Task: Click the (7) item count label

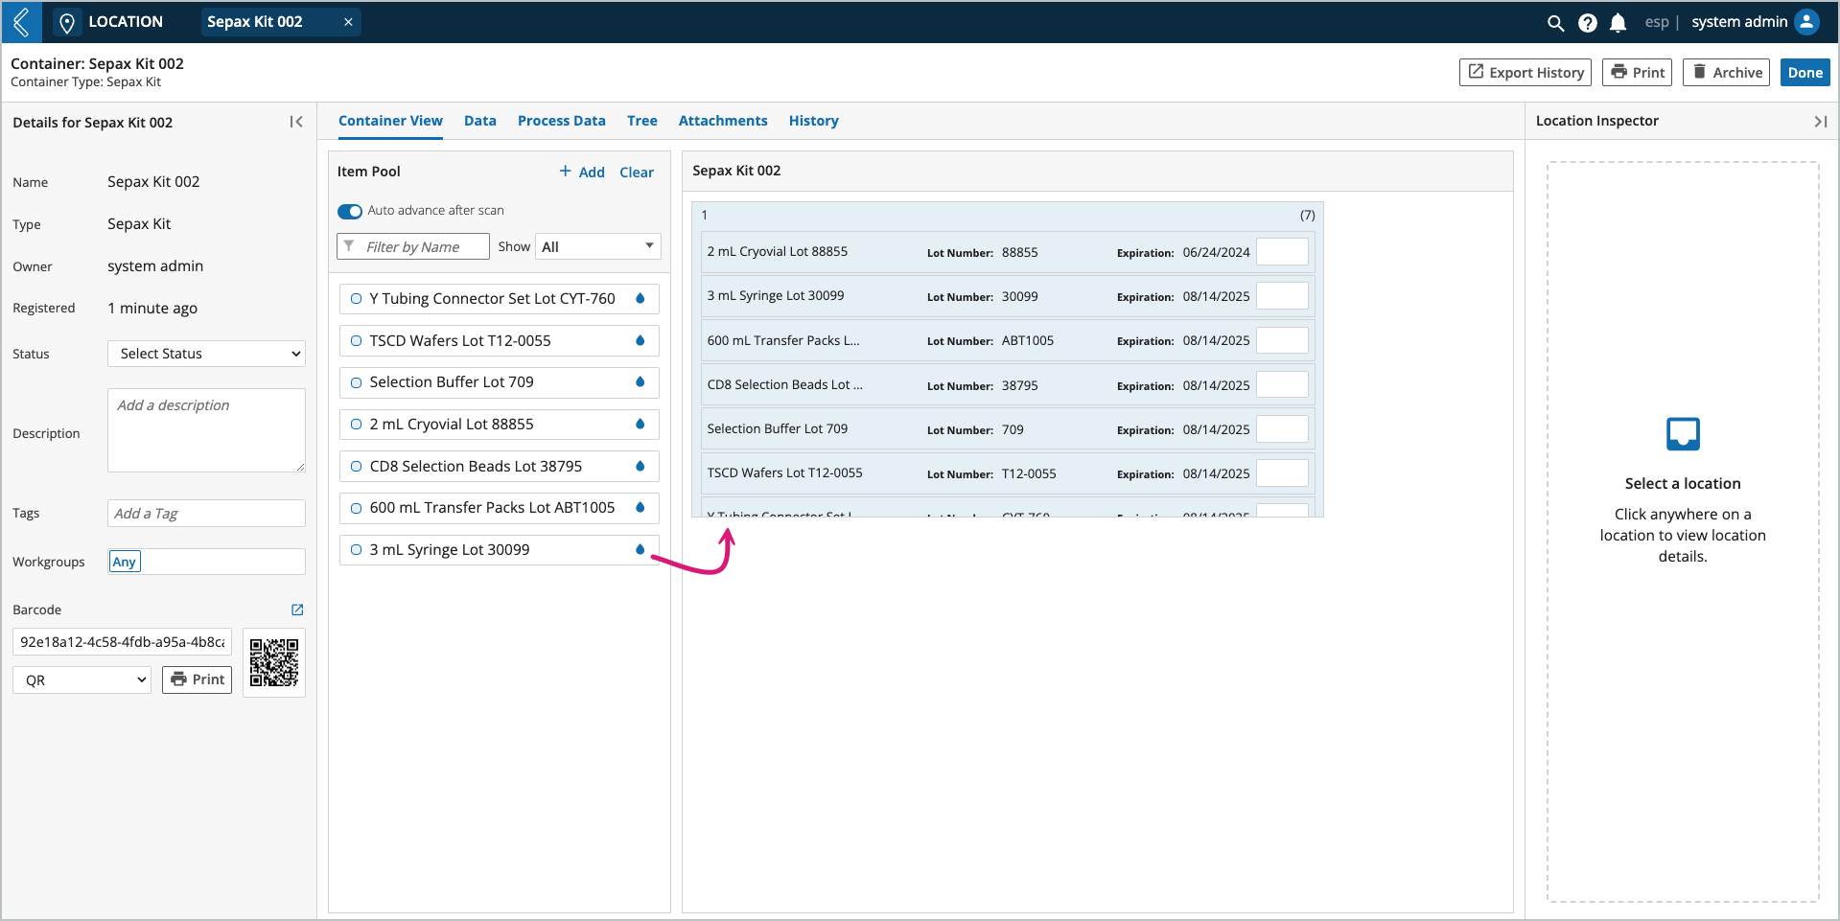Action: point(1307,215)
